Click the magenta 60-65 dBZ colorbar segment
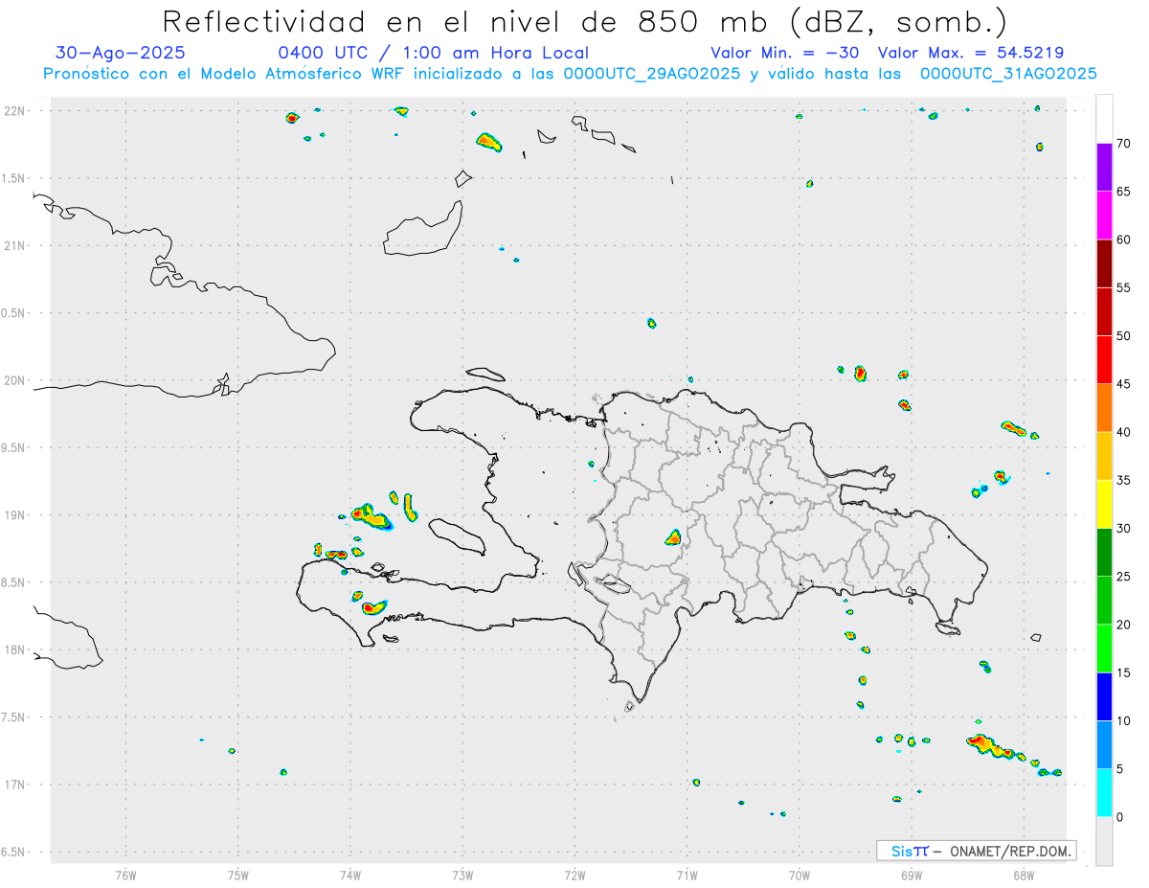The width and height of the screenshot is (1149, 888). 1104,216
